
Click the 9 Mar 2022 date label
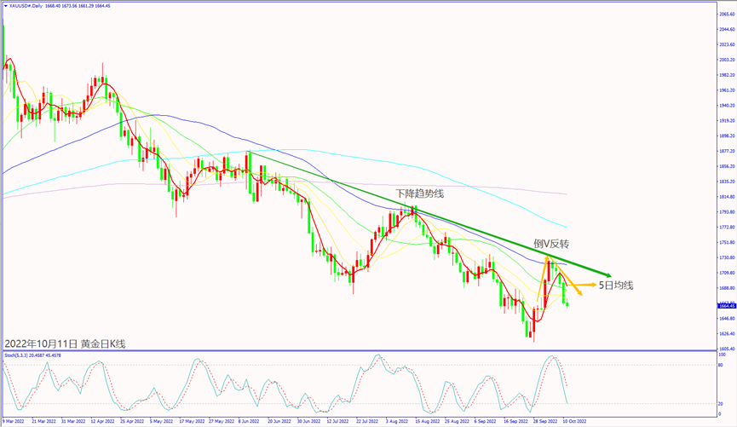14,421
